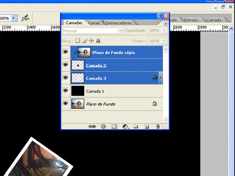Image resolution: width=235 pixels, height=176 pixels.
Task: Click the layer effects icon on Camada 3
Action: point(155,78)
